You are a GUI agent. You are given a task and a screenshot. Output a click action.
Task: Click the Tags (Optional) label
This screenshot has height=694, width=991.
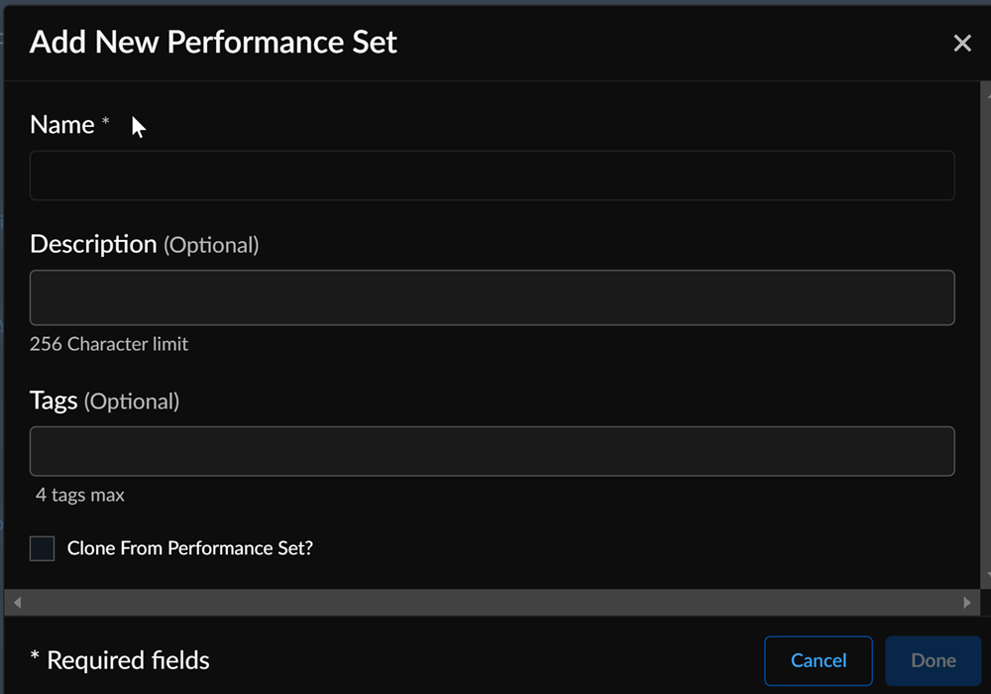(x=104, y=401)
